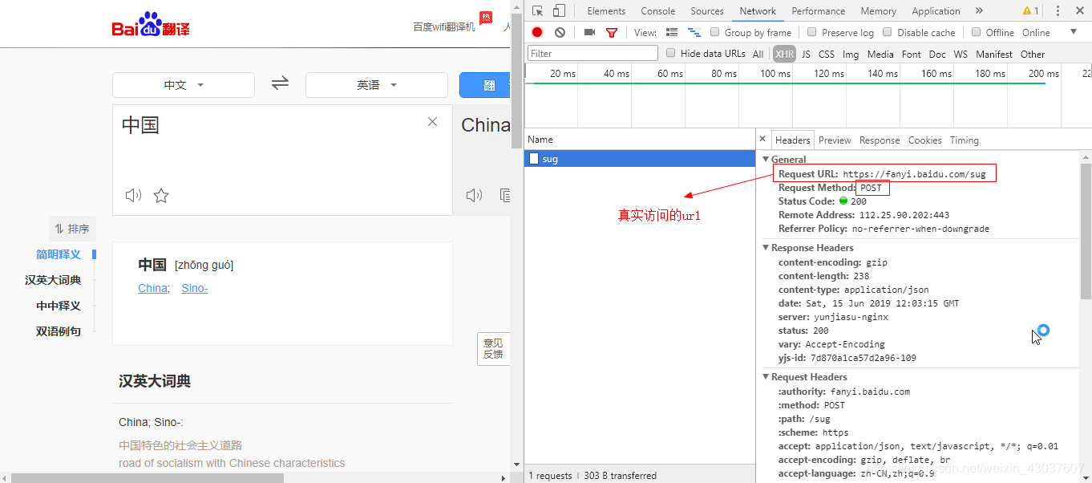Open the 英语 target language dropdown
The width and height of the screenshot is (1092, 483).
(377, 85)
